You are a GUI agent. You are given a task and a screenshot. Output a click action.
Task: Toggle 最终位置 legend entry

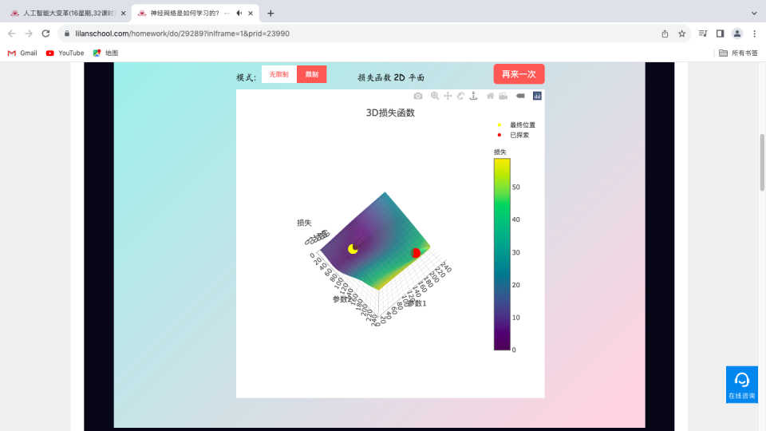pos(517,125)
